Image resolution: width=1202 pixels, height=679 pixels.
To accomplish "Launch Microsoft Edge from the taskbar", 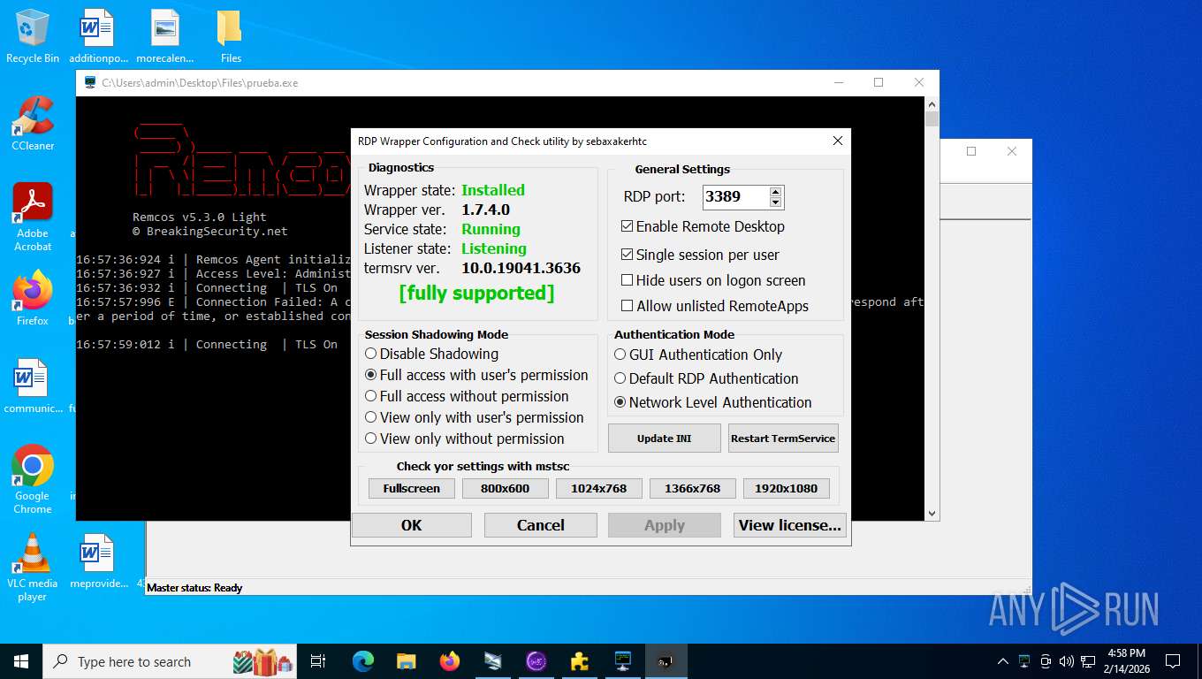I will pyautogui.click(x=362, y=661).
